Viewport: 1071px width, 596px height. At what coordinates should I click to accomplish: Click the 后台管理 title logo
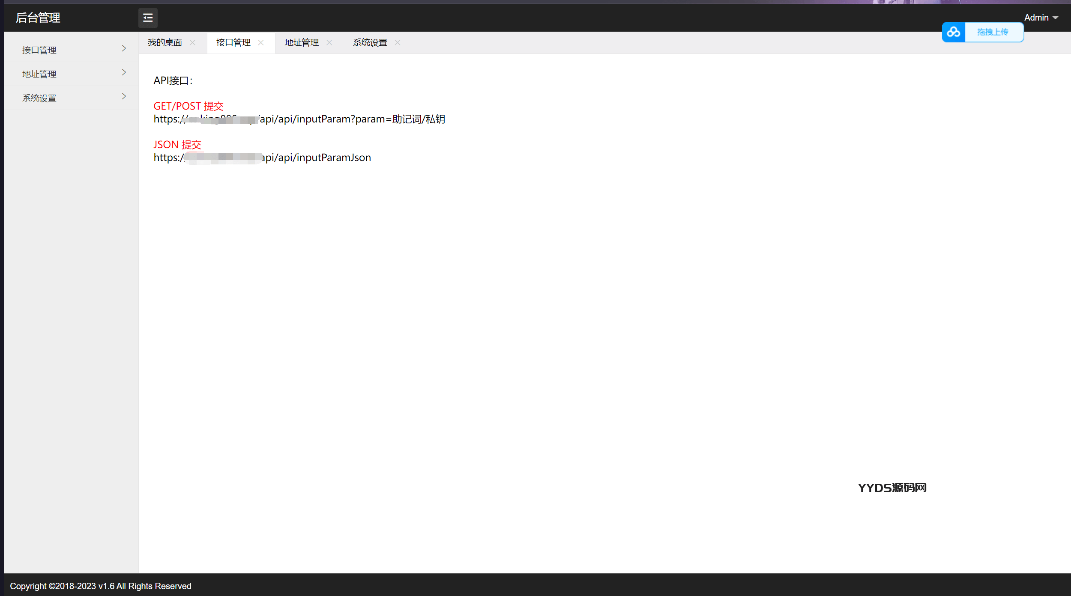tap(38, 18)
